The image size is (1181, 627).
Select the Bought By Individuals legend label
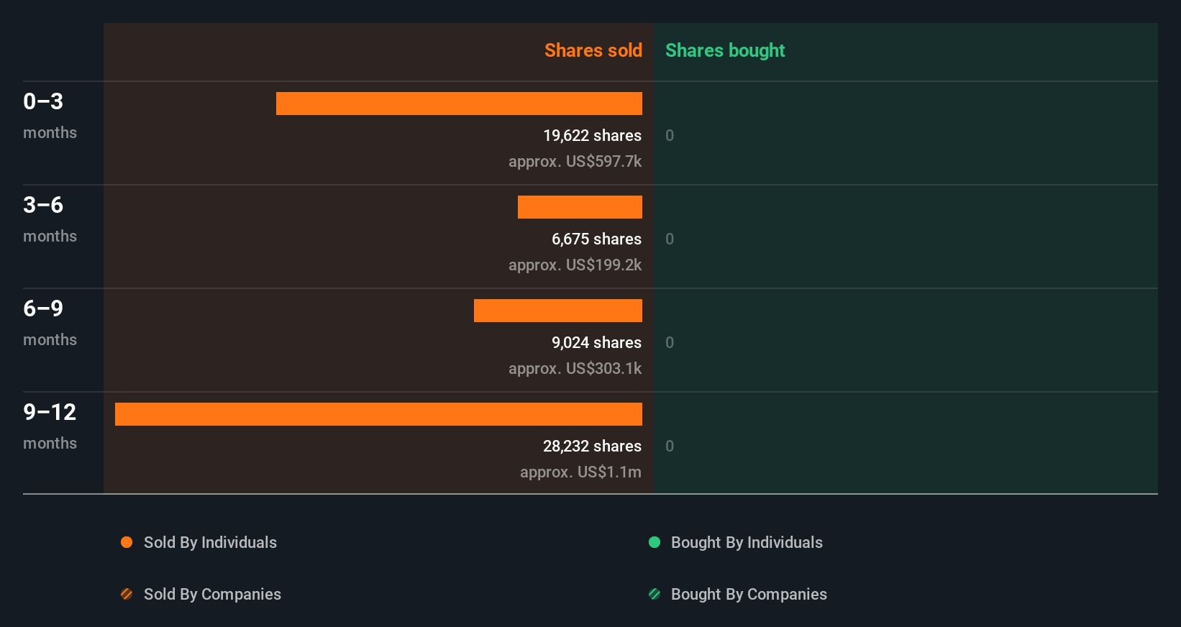point(747,542)
